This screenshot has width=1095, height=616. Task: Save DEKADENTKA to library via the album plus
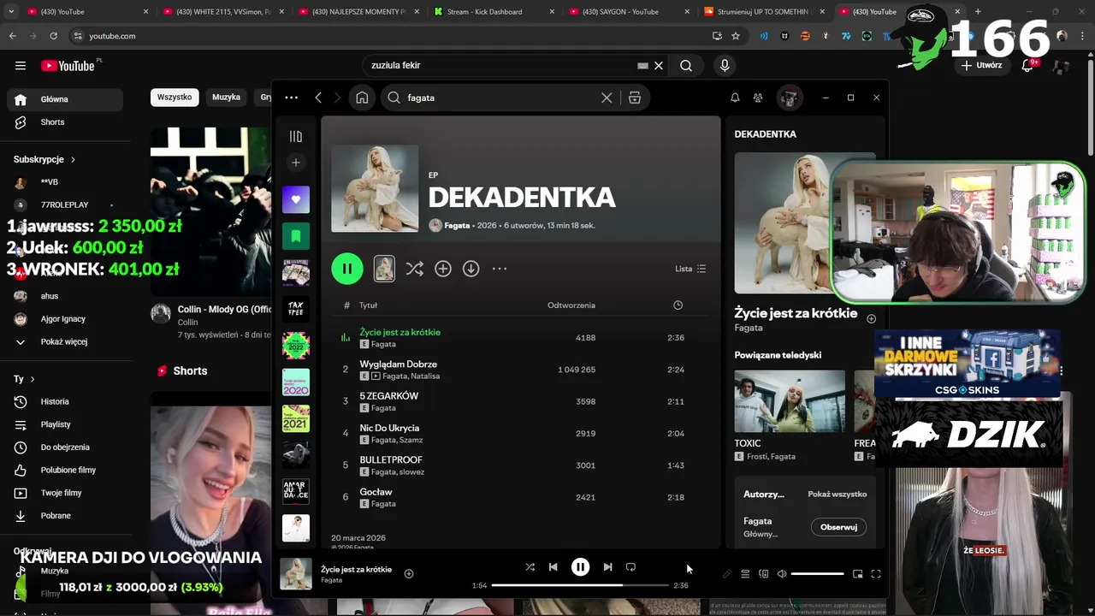(442, 269)
